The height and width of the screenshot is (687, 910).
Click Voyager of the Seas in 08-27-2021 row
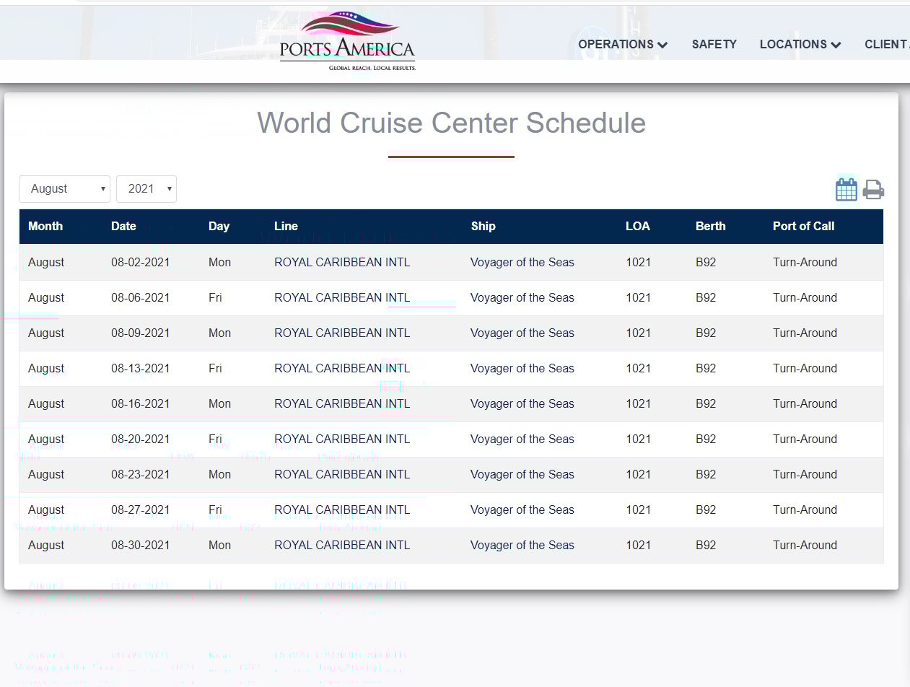click(x=522, y=509)
